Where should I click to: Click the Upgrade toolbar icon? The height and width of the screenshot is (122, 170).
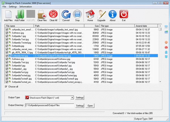click(x=101, y=14)
